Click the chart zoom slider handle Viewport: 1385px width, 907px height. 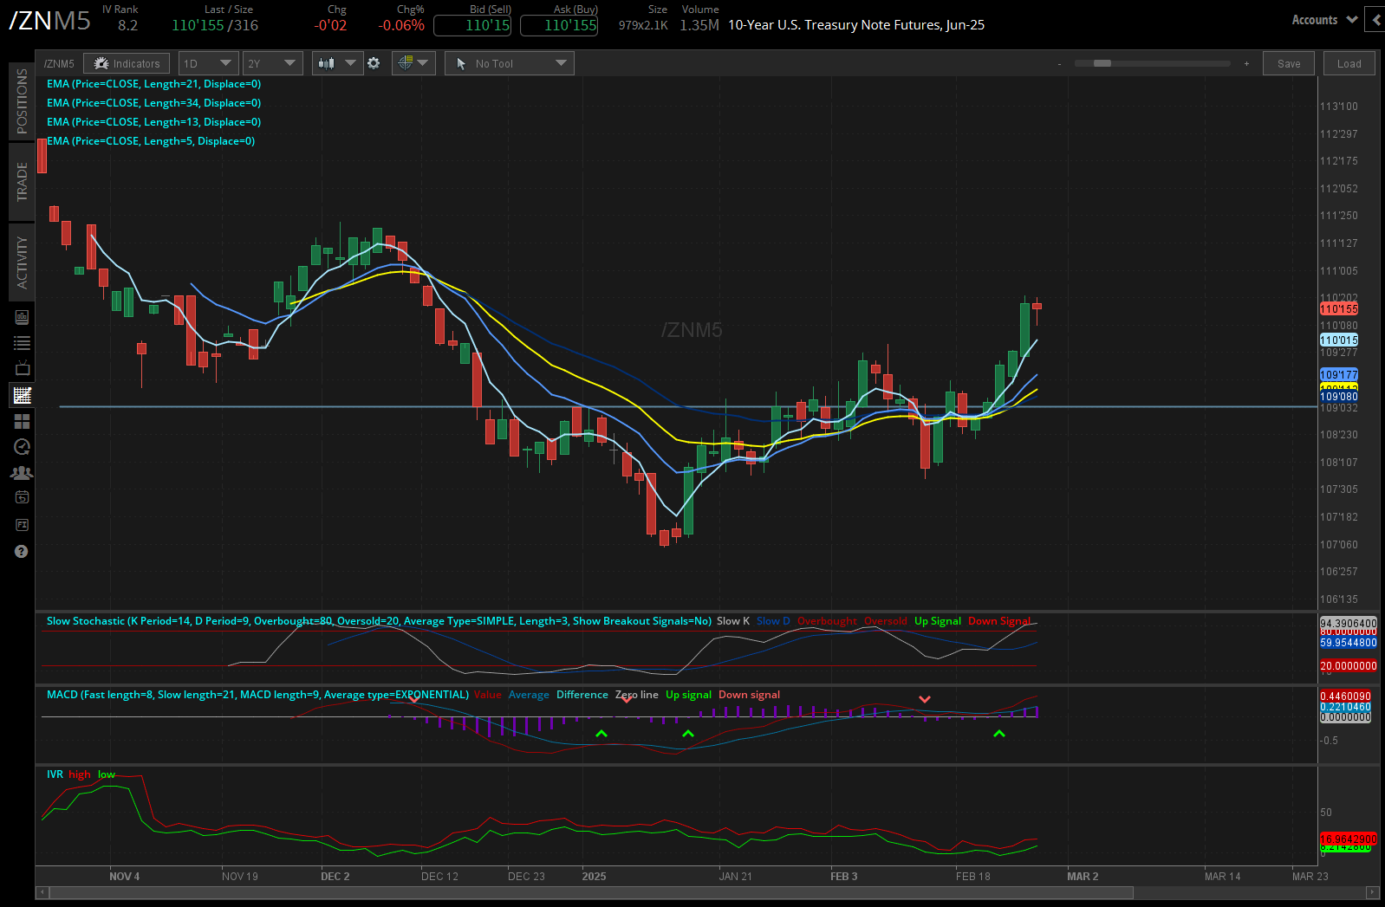1102,63
